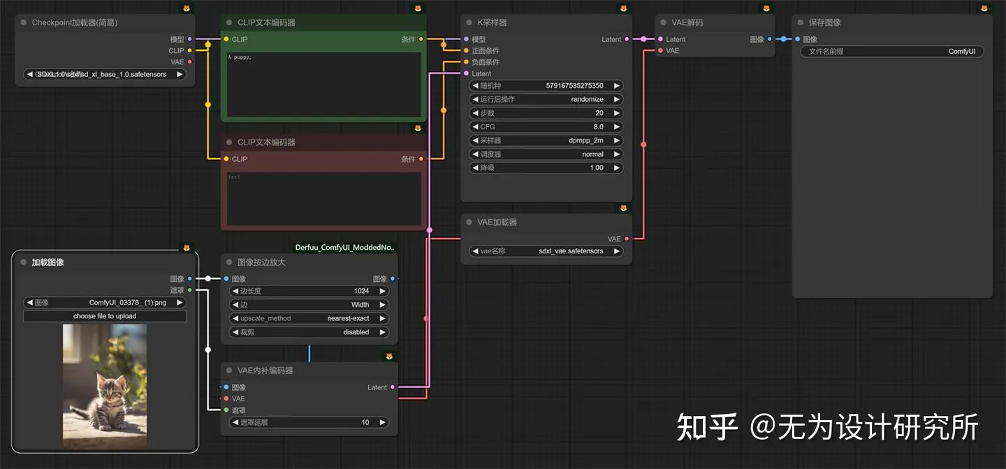1006x469 pixels.
Task: Click the choose file to upload button
Action: [105, 316]
